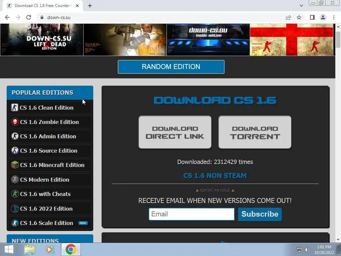Click the CS 1.6 Scale Edition icon
This screenshot has height=256, width=341.
15,223
